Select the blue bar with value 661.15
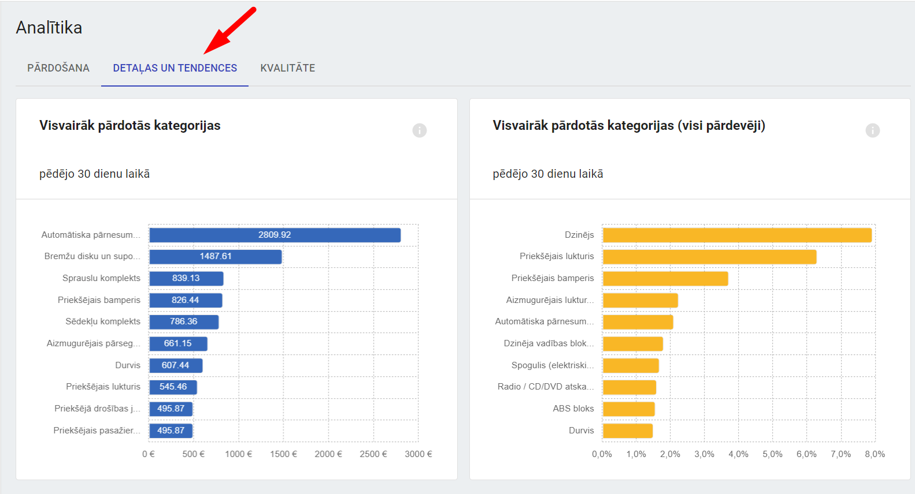 coord(178,344)
